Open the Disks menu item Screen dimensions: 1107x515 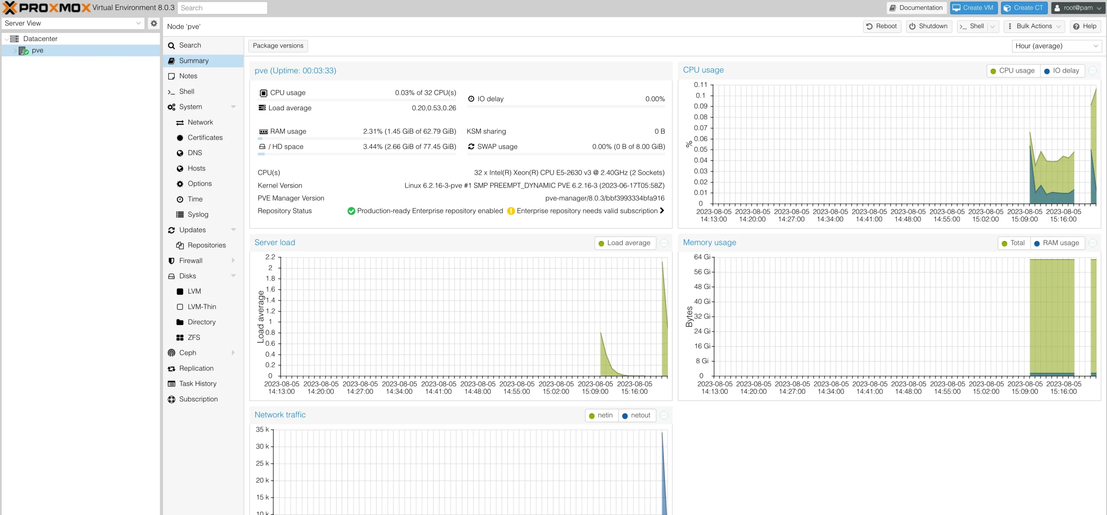203,276
